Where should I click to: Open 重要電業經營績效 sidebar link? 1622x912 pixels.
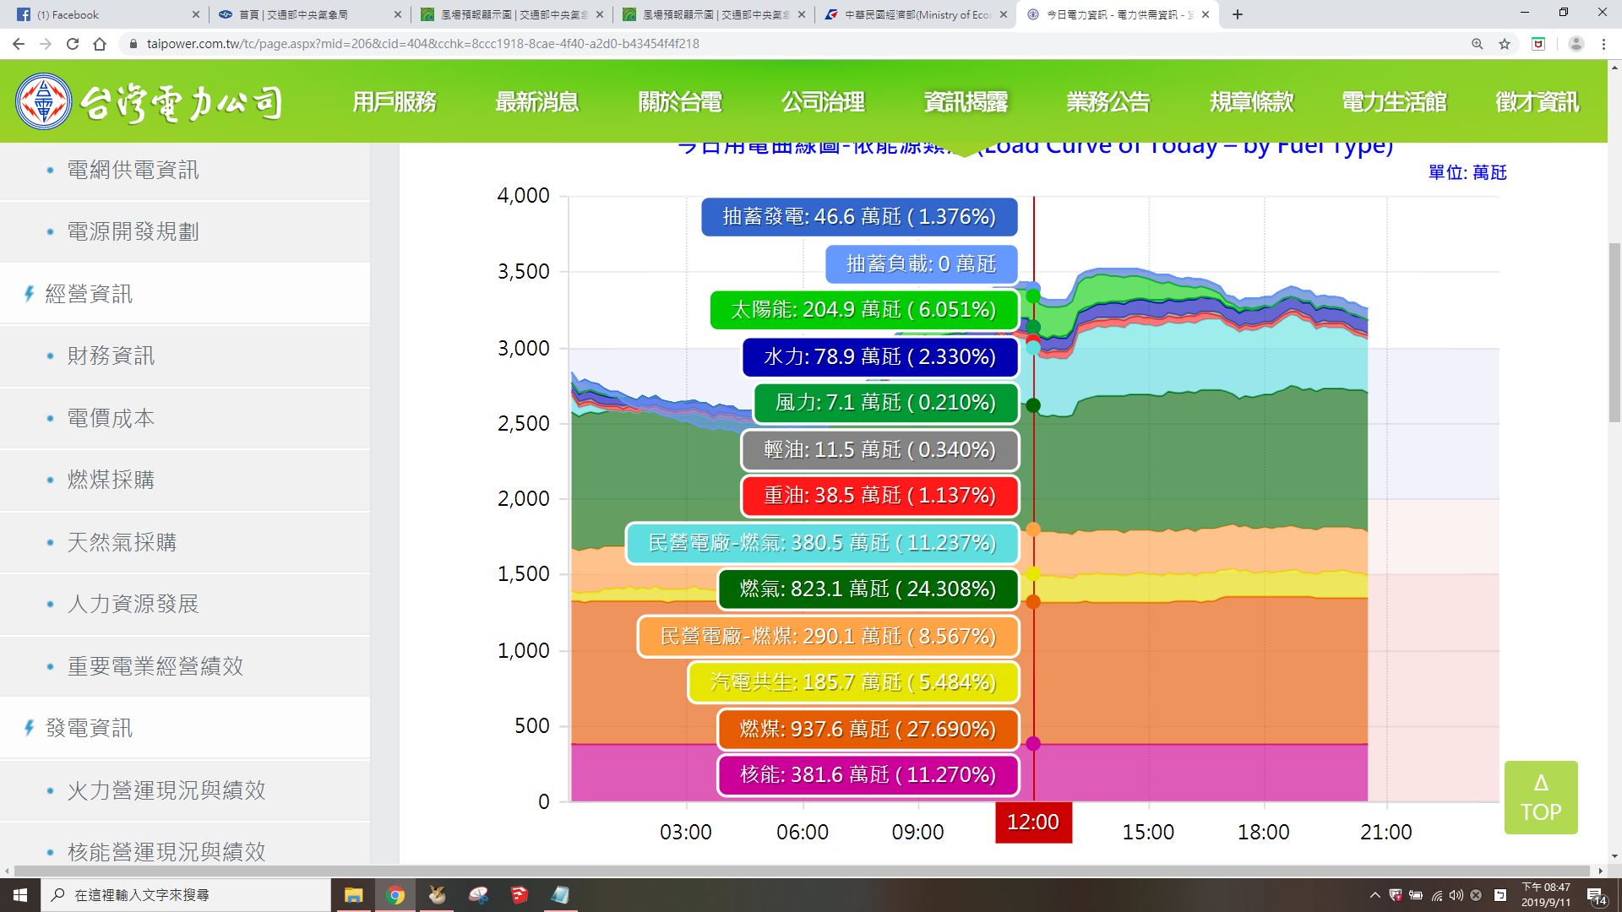(155, 666)
